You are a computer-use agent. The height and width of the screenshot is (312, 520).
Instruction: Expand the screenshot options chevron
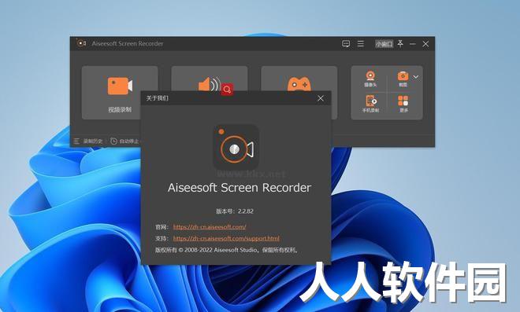coord(416,77)
